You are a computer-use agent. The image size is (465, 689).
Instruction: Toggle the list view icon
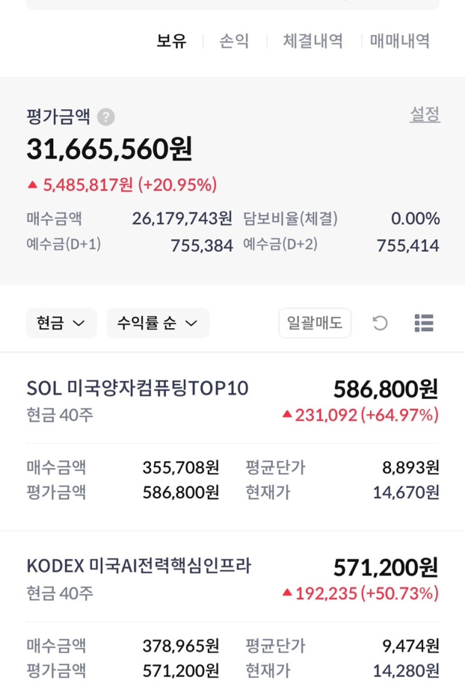pos(424,323)
